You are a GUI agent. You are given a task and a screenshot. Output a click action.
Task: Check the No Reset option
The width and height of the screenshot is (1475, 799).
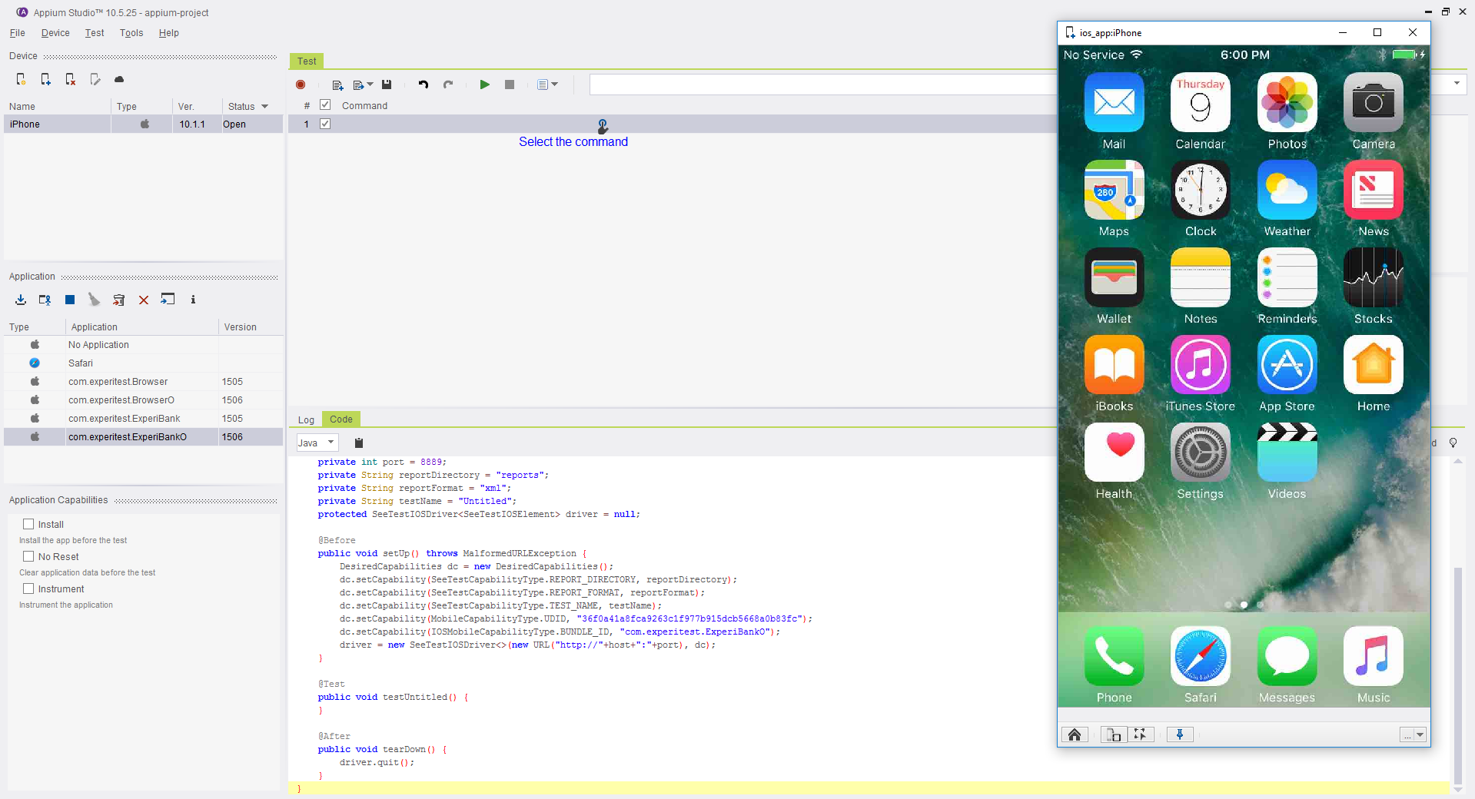28,556
